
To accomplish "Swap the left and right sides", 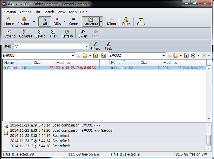I will 83,34.
